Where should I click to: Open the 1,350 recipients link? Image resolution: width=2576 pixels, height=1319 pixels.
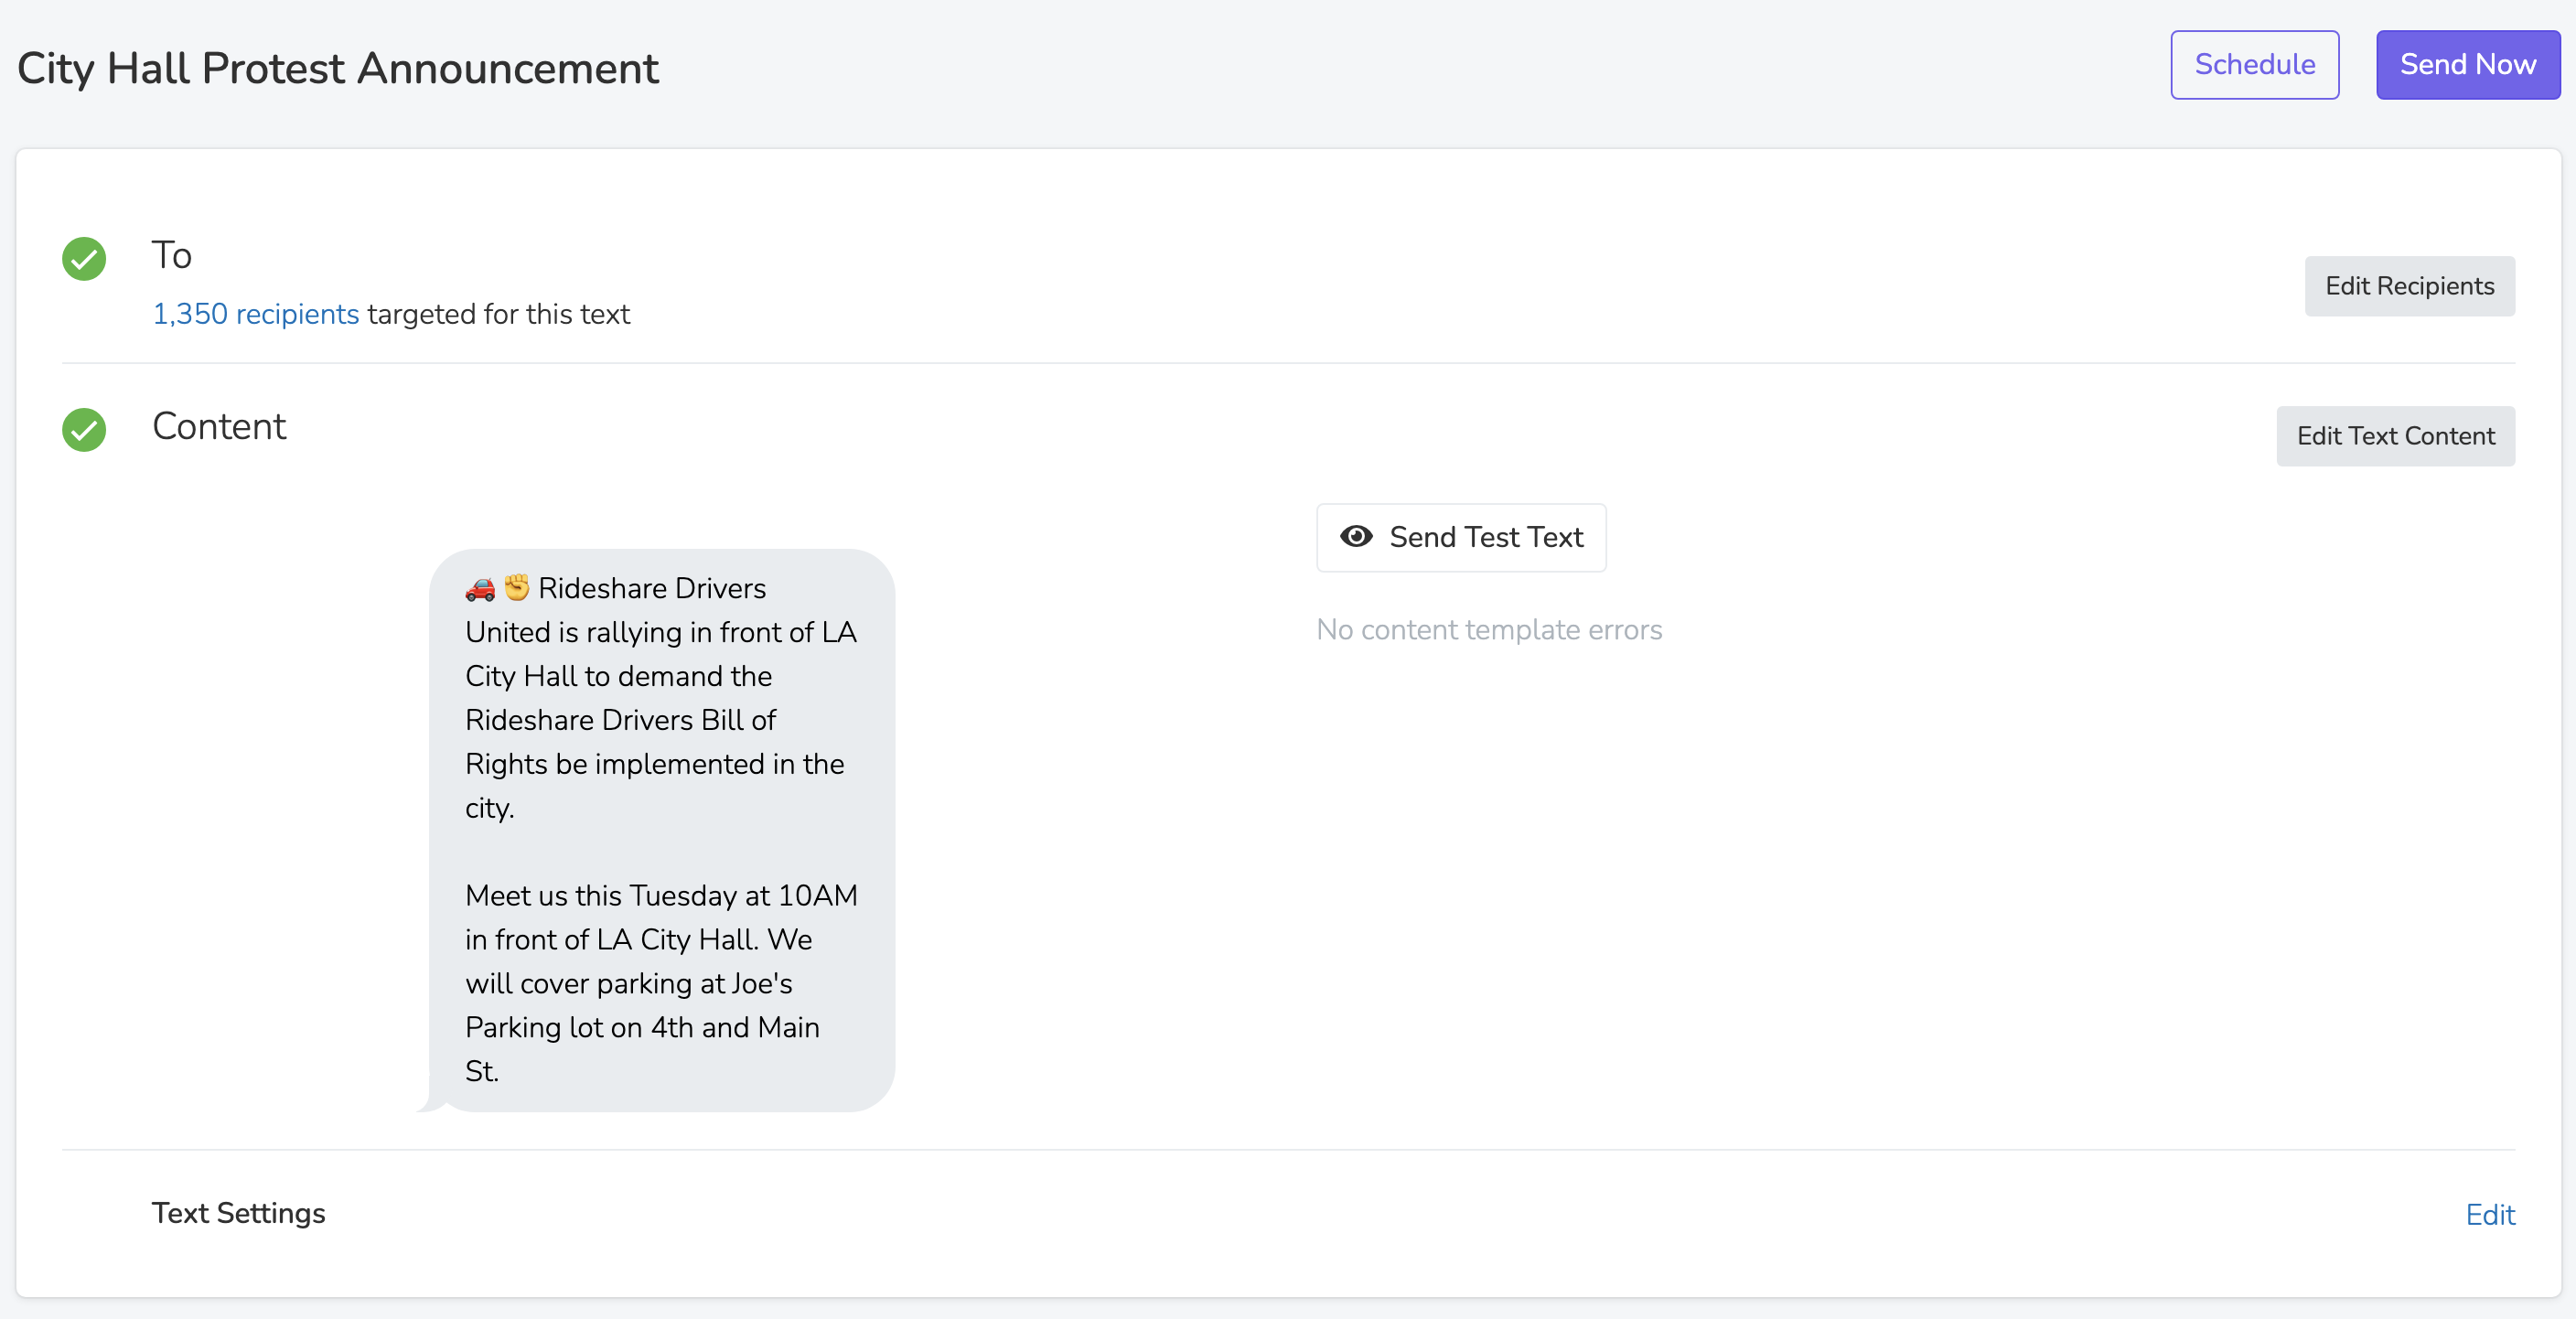click(x=255, y=314)
